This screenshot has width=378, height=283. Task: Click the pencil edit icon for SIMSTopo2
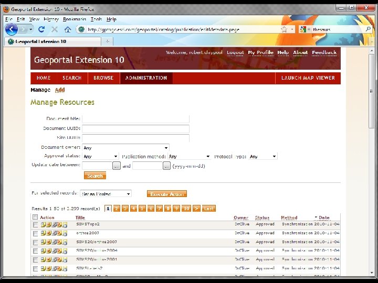(54, 225)
